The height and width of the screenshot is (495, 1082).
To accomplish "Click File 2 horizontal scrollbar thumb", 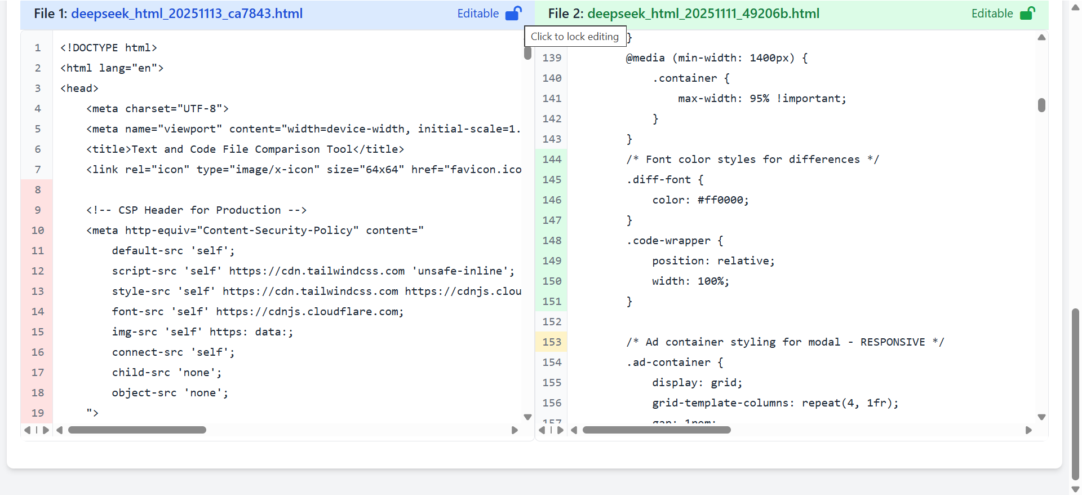I will (657, 430).
